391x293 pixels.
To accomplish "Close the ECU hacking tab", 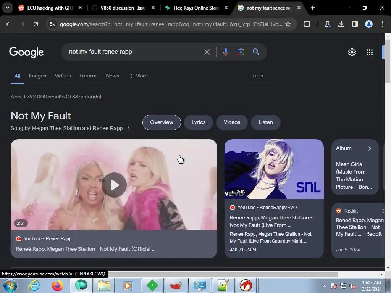I will [80, 8].
